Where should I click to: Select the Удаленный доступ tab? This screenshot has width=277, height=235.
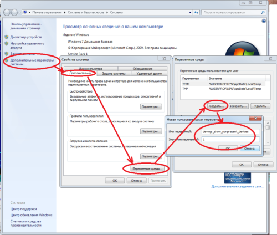tap(149, 74)
